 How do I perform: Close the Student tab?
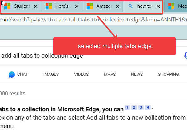tap(35, 6)
